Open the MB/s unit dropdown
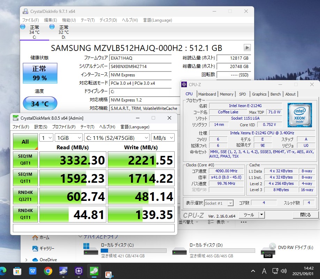This screenshot has height=279, width=320. (x=163, y=138)
